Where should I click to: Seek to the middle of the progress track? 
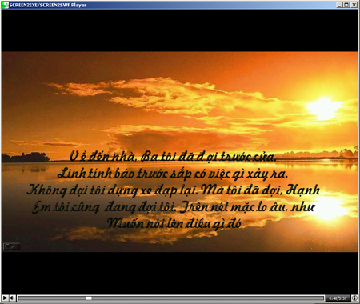[x=171, y=298]
